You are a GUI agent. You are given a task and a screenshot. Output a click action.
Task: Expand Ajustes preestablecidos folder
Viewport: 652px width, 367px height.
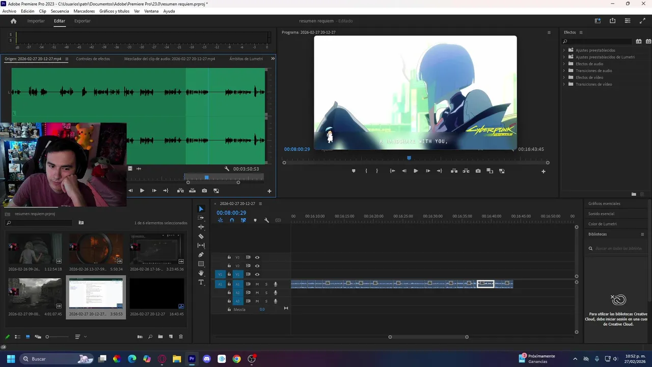pyautogui.click(x=564, y=50)
